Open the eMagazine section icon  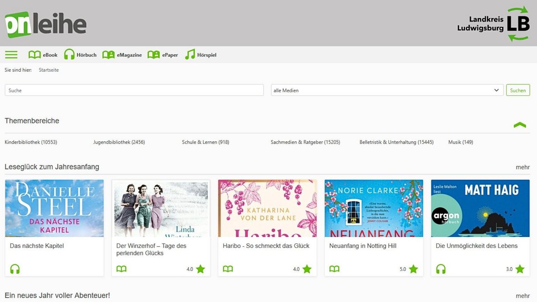108,54
